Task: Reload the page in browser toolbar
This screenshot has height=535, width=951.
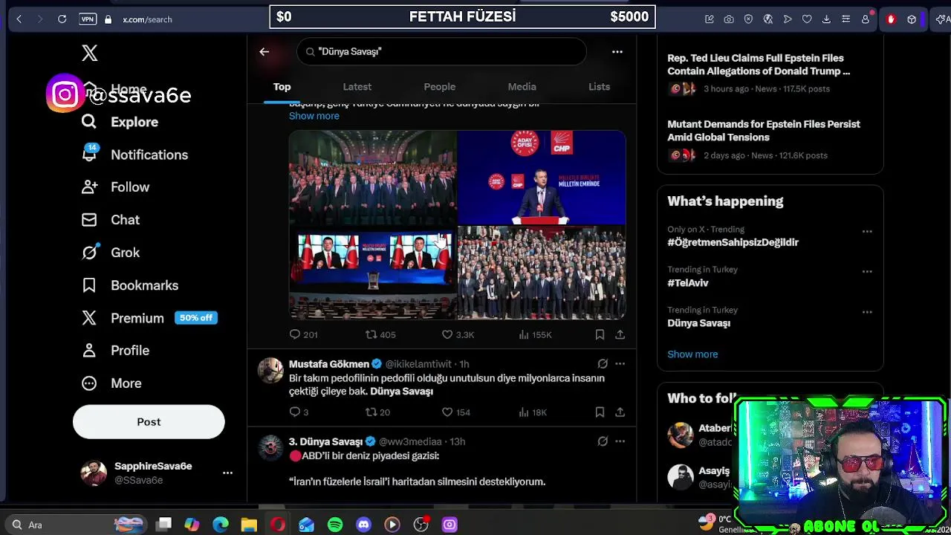Action: pyautogui.click(x=62, y=19)
